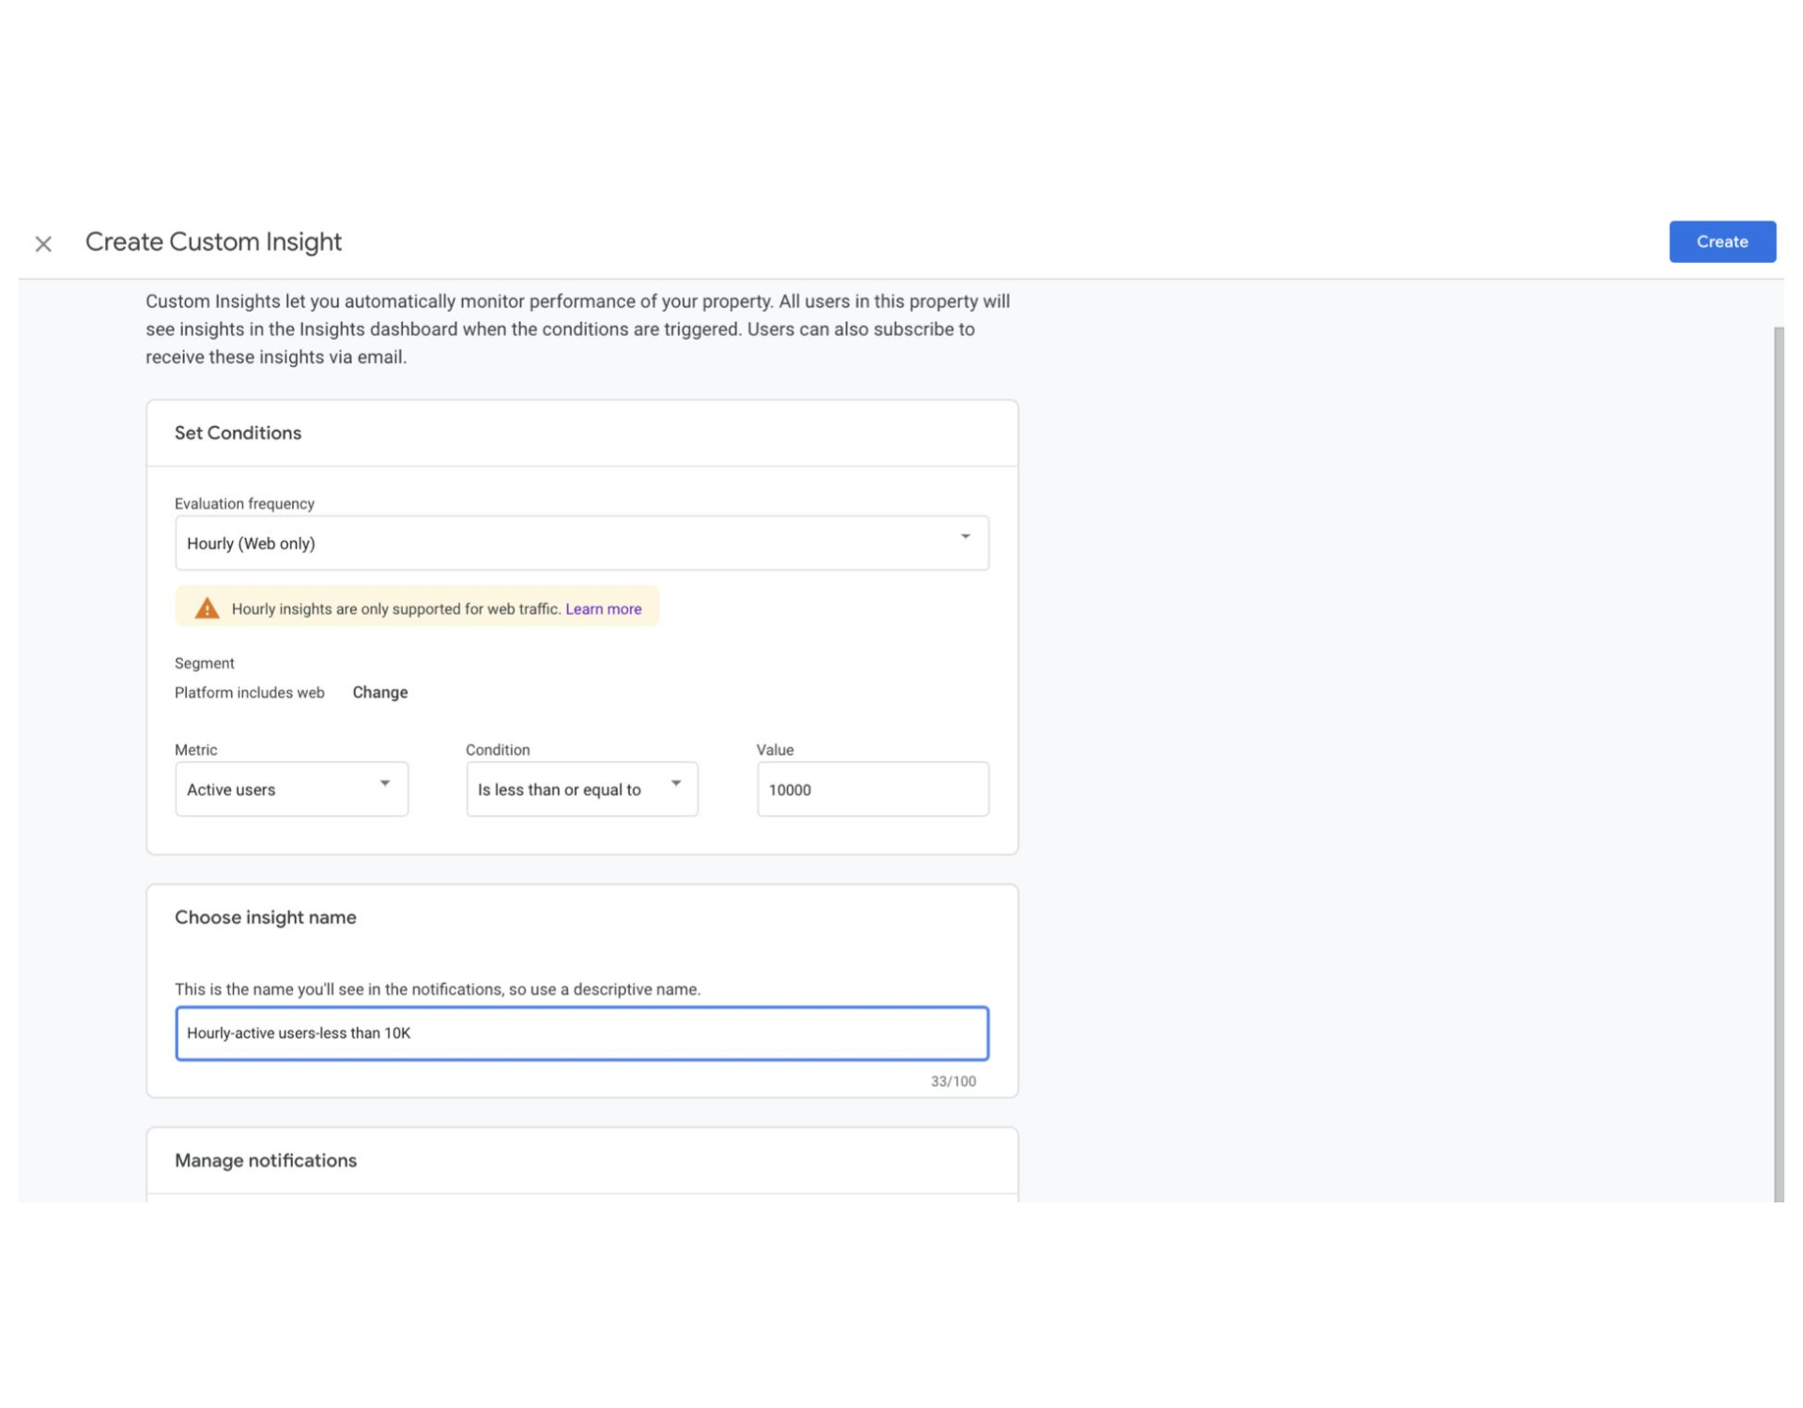
Task: Click the Choose insight name heading
Action: [265, 918]
